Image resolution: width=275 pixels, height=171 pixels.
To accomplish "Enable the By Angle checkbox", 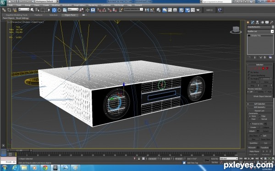I will (249, 79).
